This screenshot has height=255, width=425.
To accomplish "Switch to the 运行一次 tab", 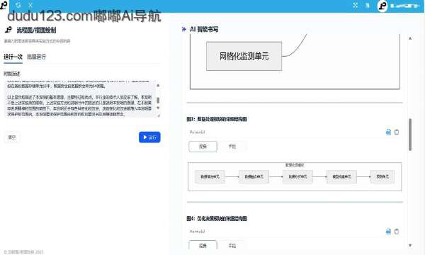I will coord(13,57).
